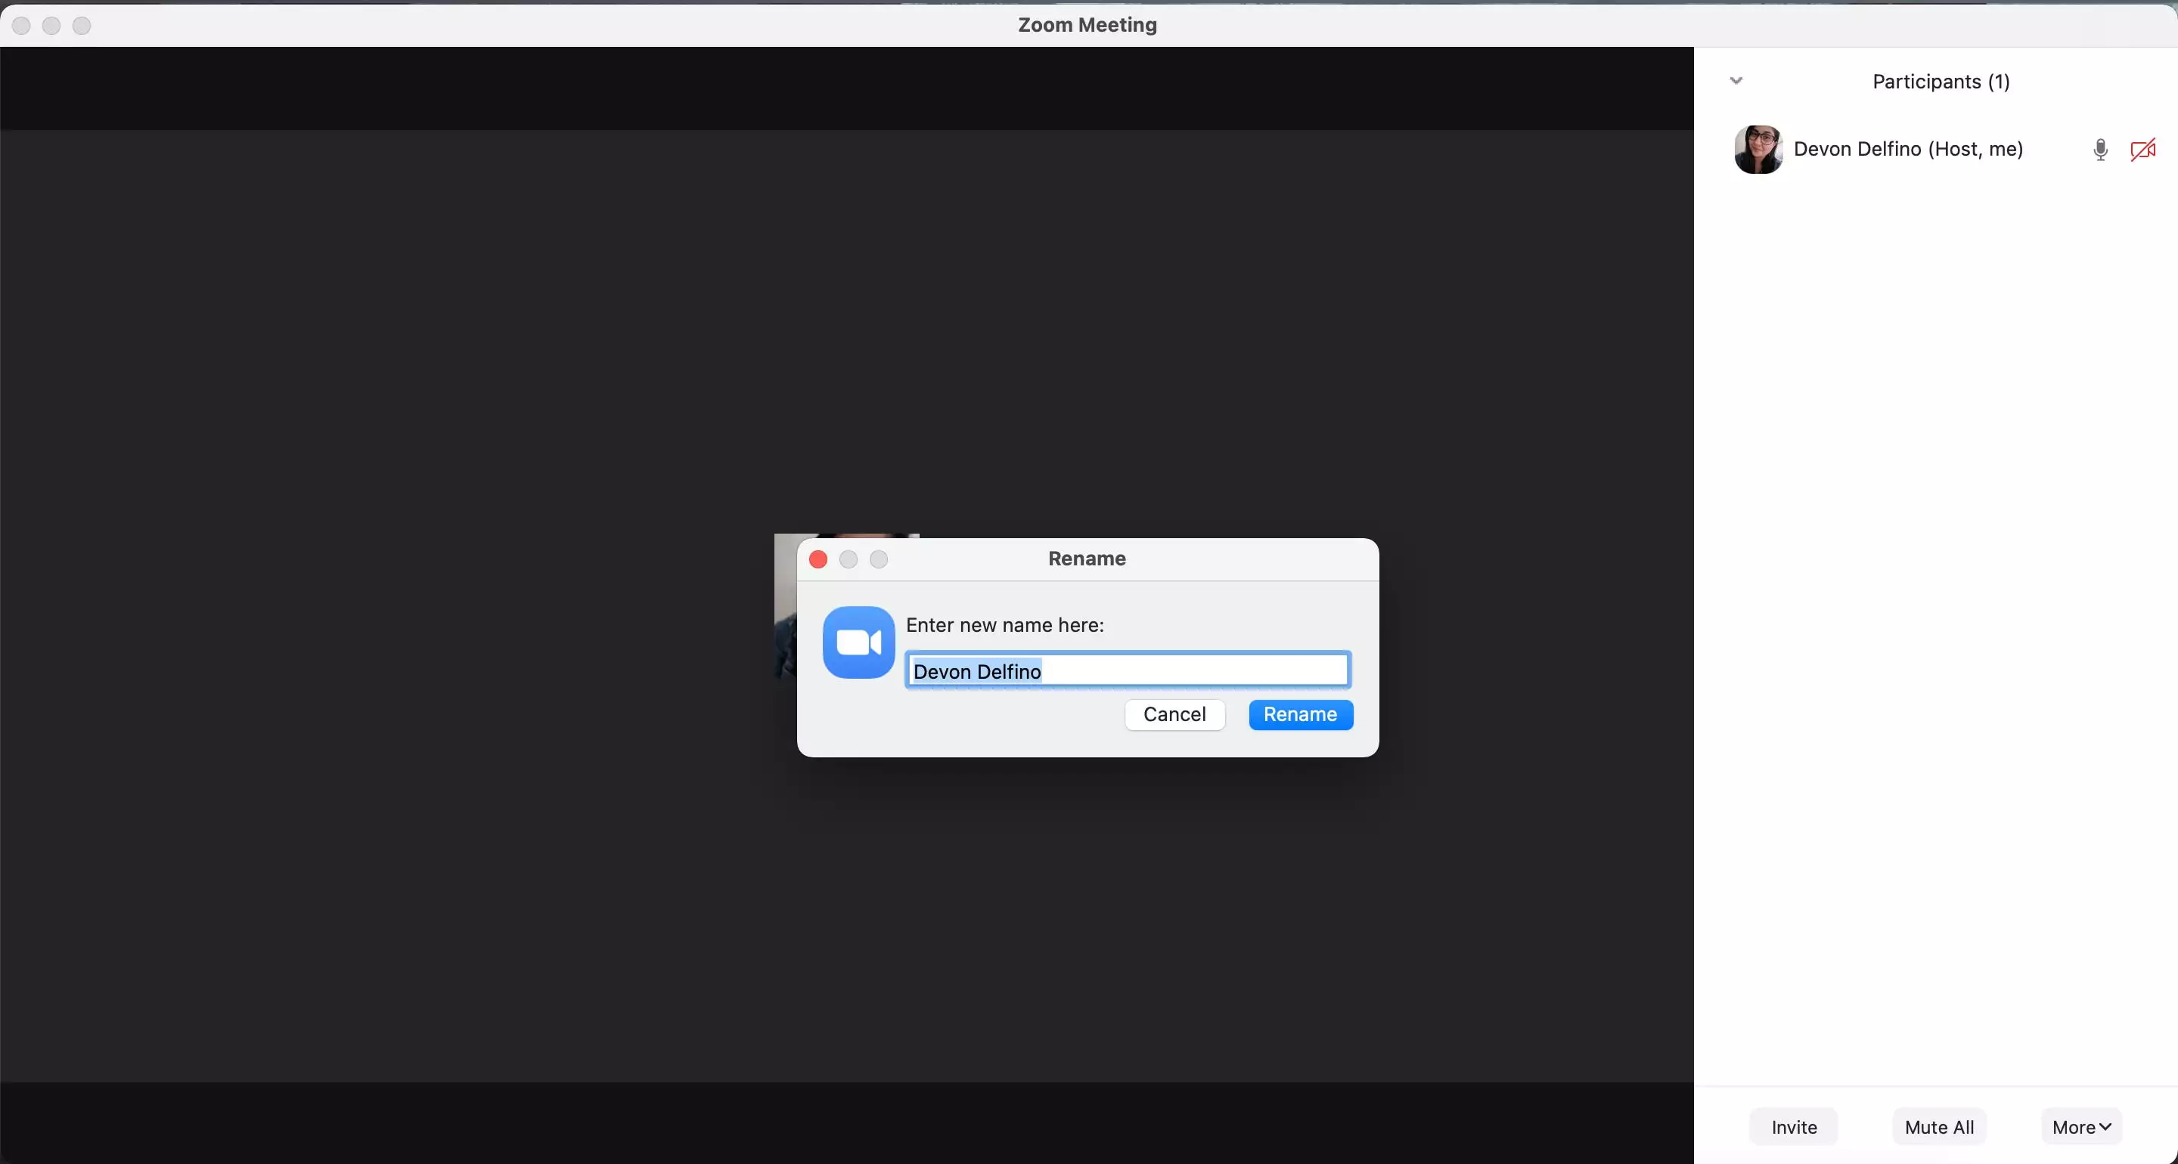Close the Rename dialog with red button

click(818, 559)
